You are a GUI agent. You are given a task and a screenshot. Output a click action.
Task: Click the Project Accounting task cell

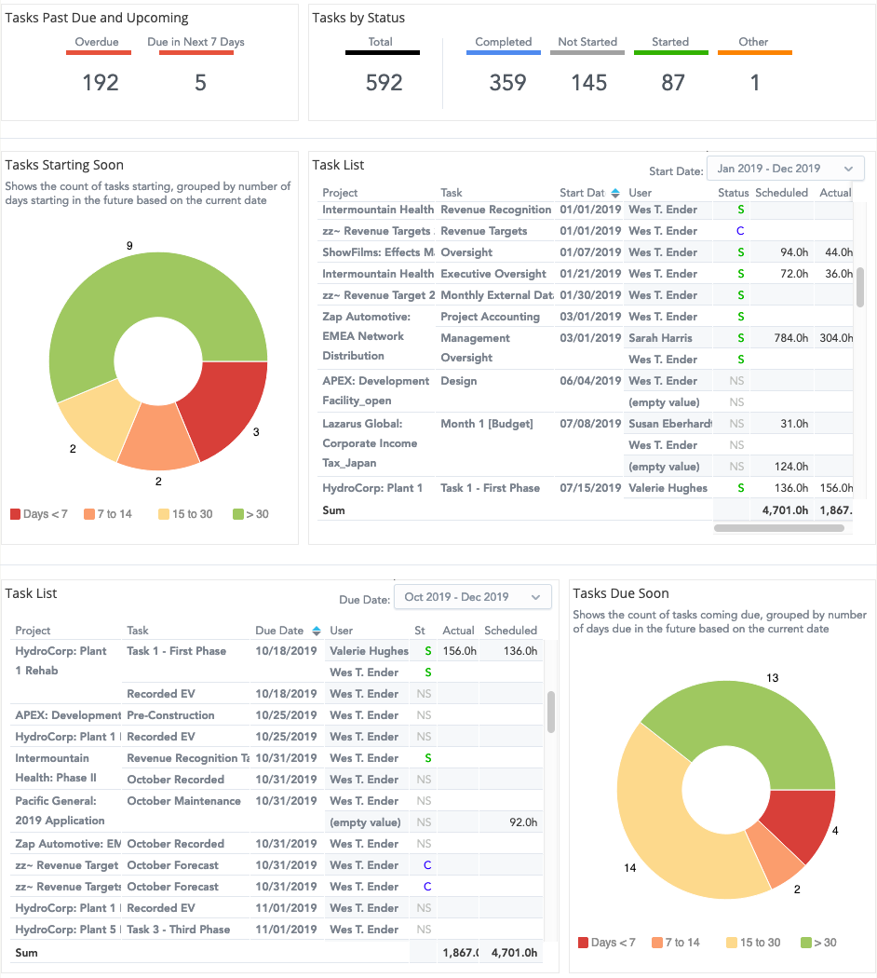coord(490,317)
